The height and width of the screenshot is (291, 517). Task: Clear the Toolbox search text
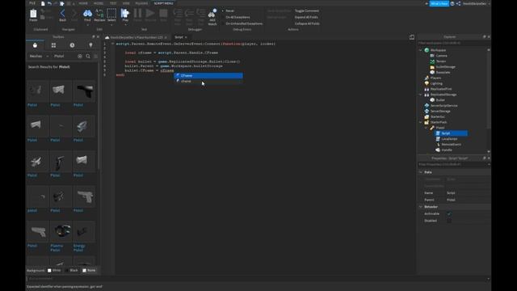point(80,56)
